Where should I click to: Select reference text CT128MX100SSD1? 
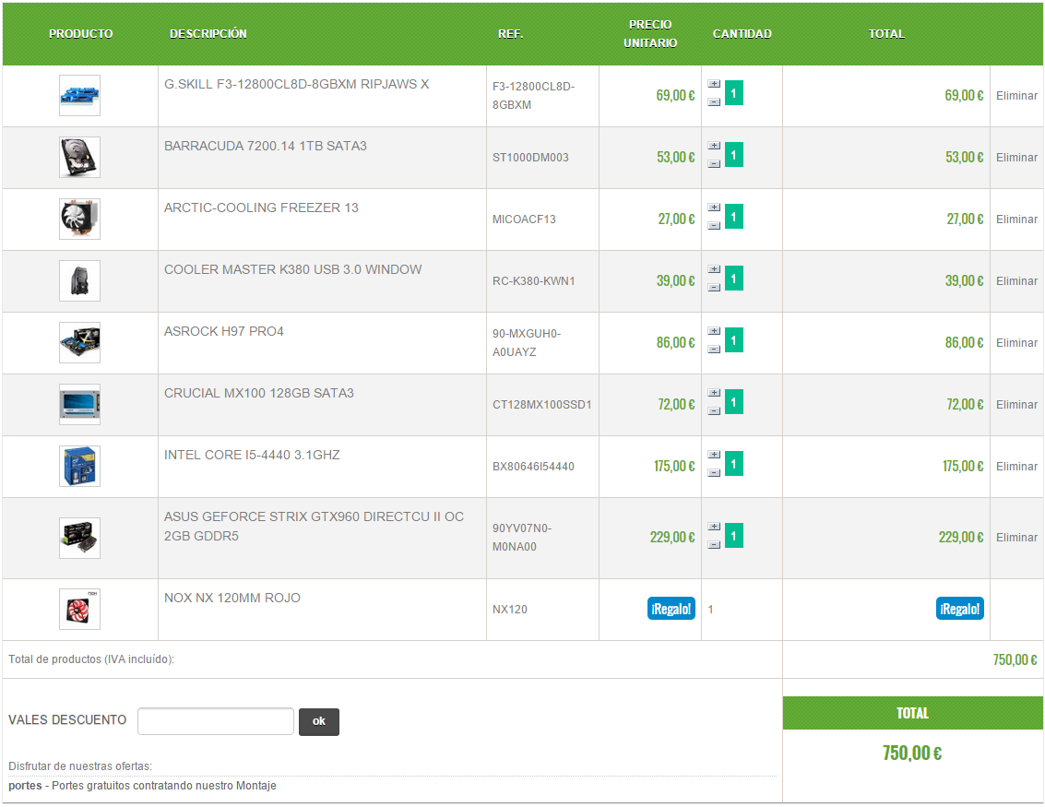point(541,405)
